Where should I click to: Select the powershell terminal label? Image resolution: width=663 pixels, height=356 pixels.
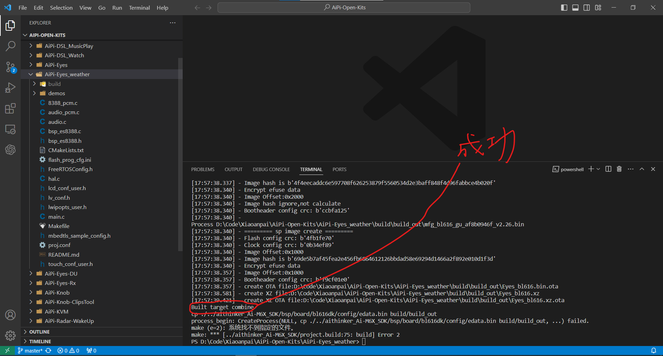pyautogui.click(x=568, y=169)
